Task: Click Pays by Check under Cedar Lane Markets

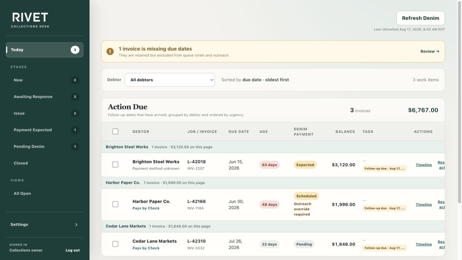Action: (146, 248)
